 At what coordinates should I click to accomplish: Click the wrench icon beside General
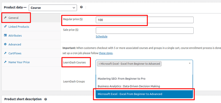5,18
